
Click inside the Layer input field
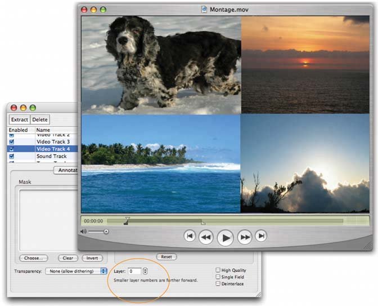(134, 271)
